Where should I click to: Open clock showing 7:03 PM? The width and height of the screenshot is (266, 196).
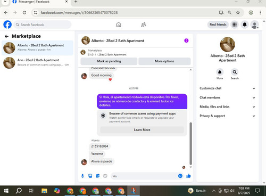tap(244, 191)
